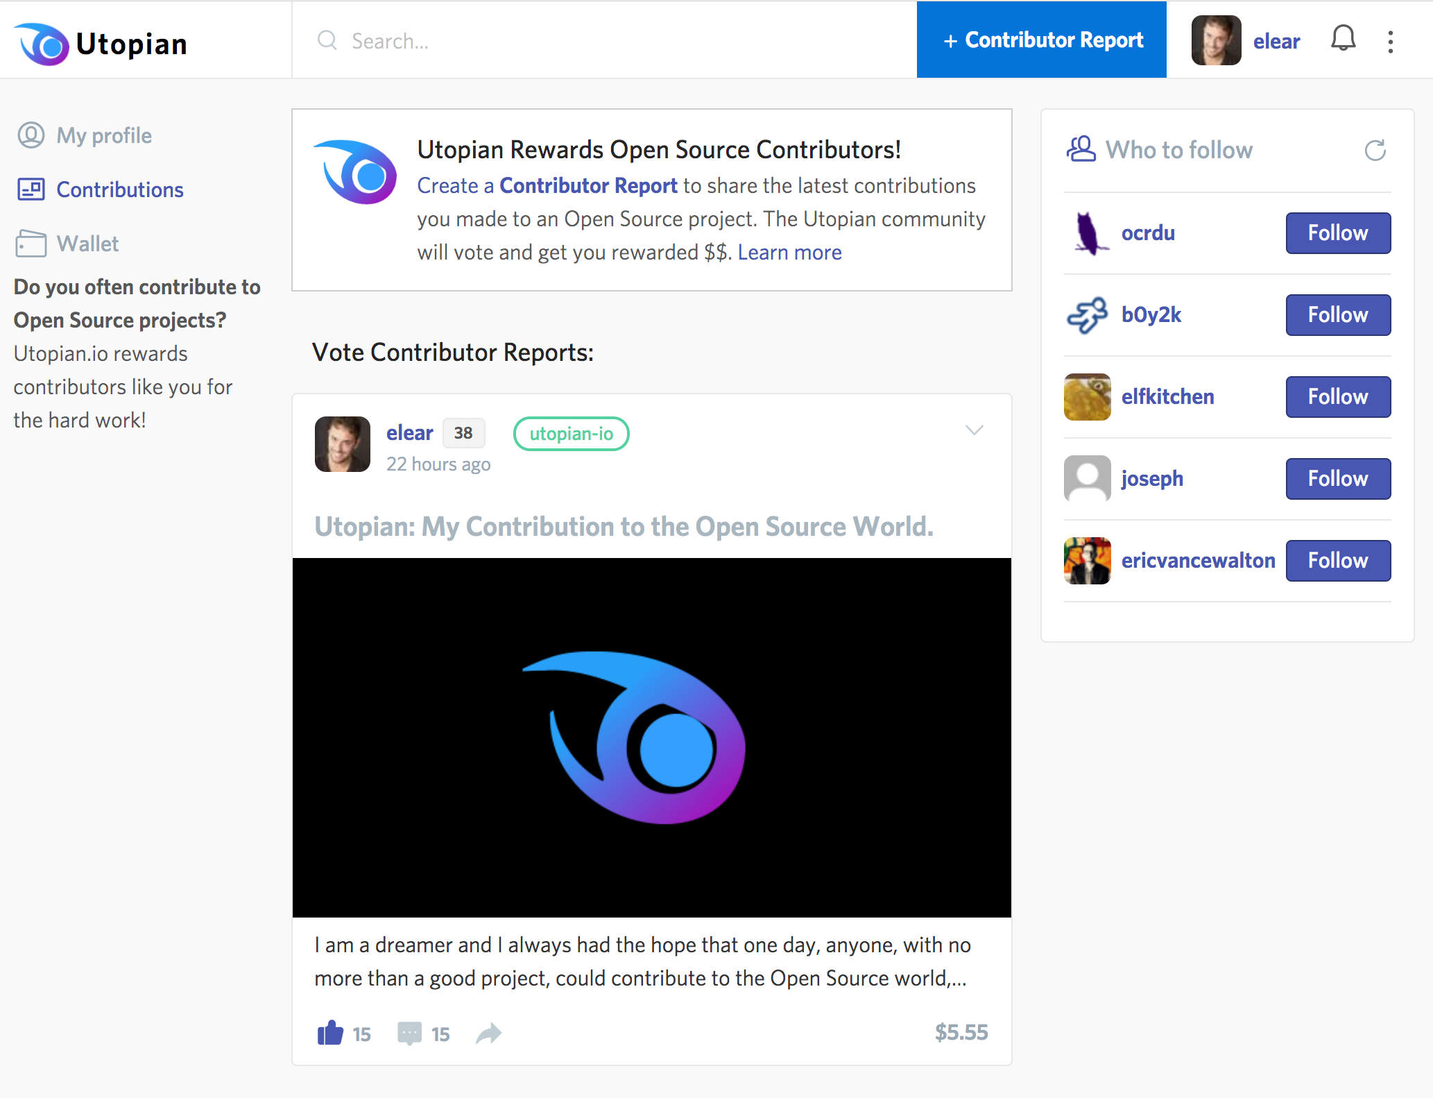Viewport: 1433px width, 1098px height.
Task: Share the post with arrow icon
Action: click(x=488, y=1033)
